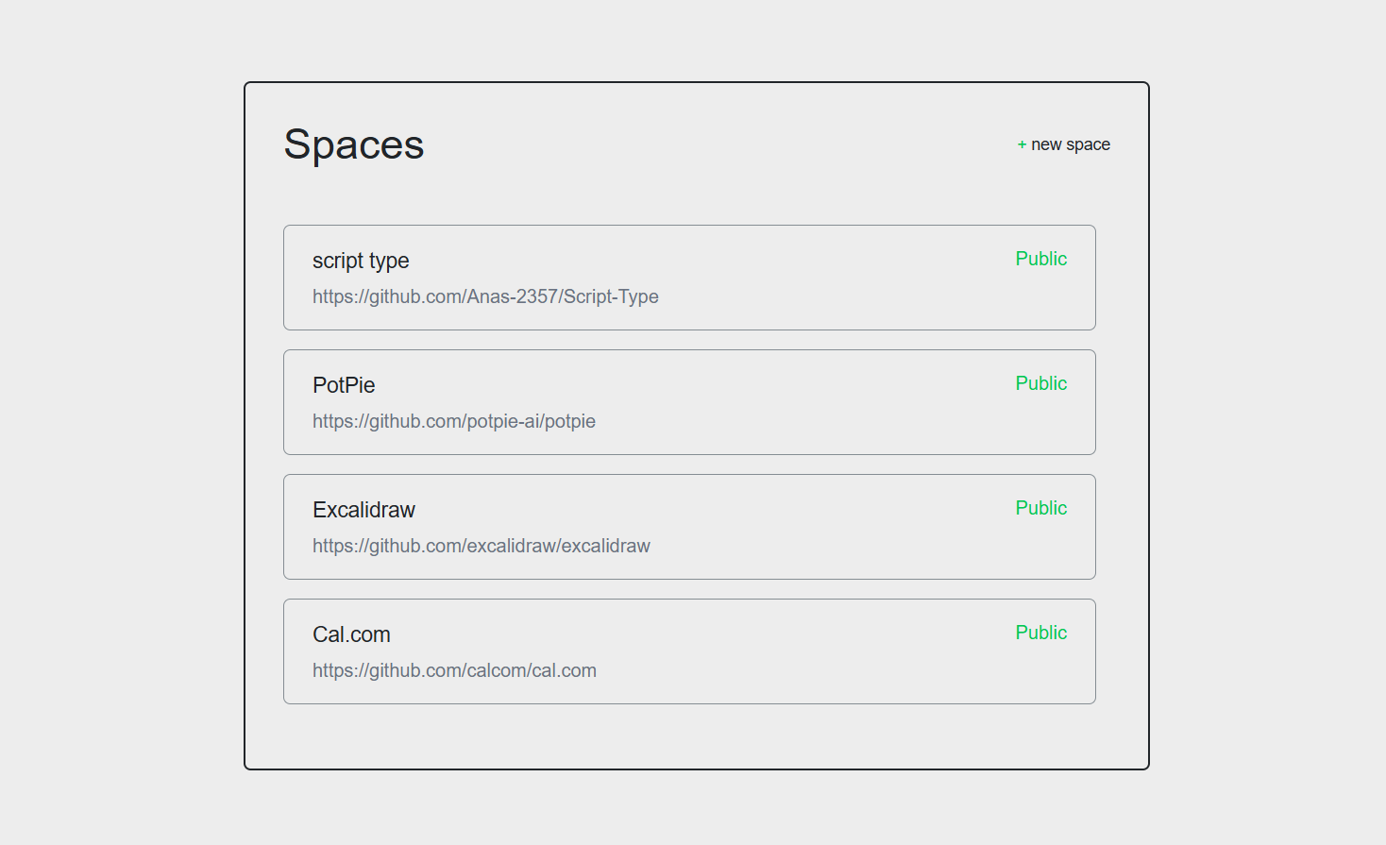Click the Spaces page heading
This screenshot has width=1386, height=845.
[x=354, y=144]
